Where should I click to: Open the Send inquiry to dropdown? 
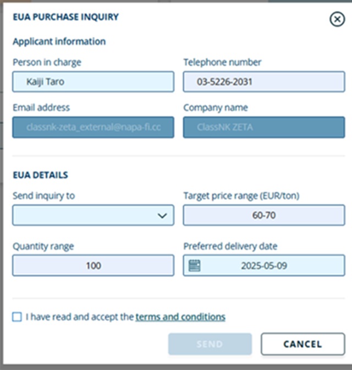[94, 215]
